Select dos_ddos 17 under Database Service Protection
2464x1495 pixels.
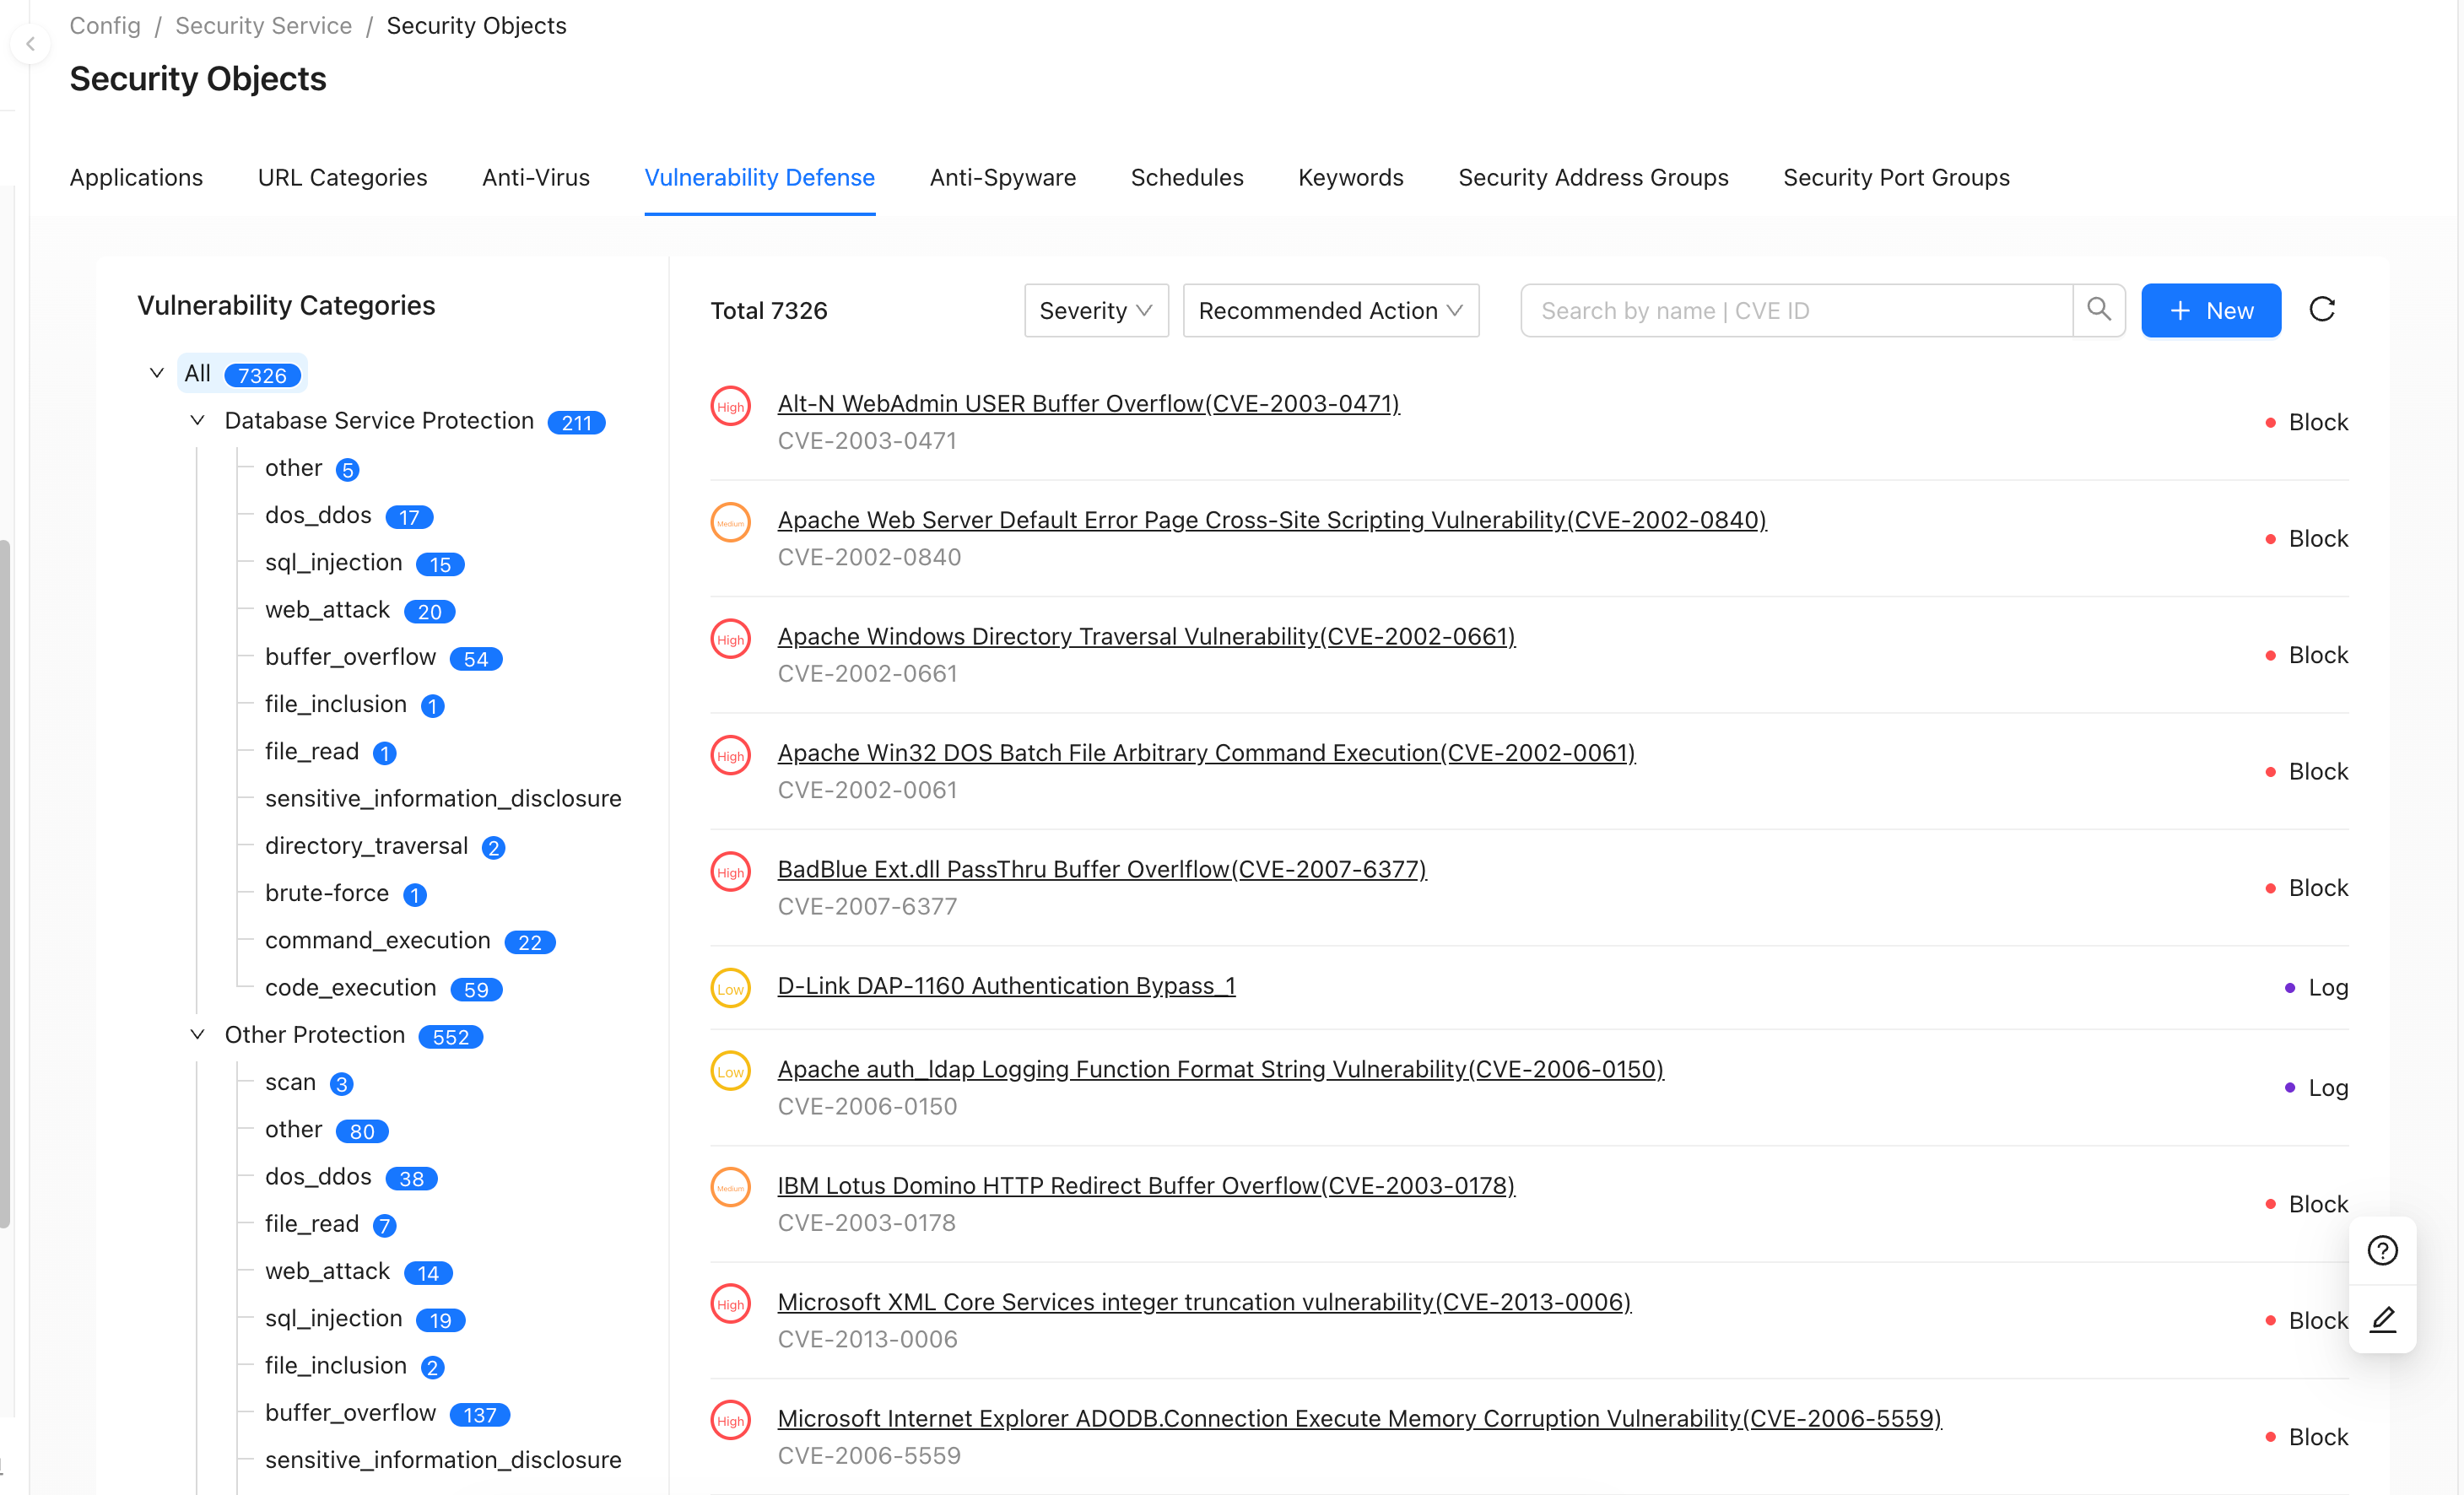[348, 515]
